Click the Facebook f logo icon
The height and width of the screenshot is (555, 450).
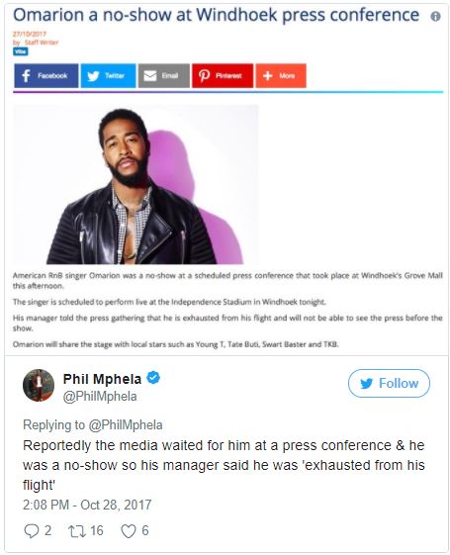pos(26,76)
